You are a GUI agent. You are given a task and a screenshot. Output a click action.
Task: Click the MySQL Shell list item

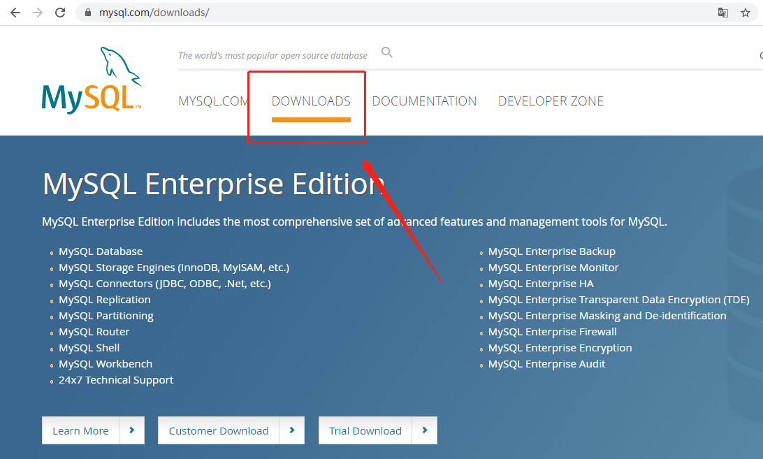pyautogui.click(x=89, y=348)
